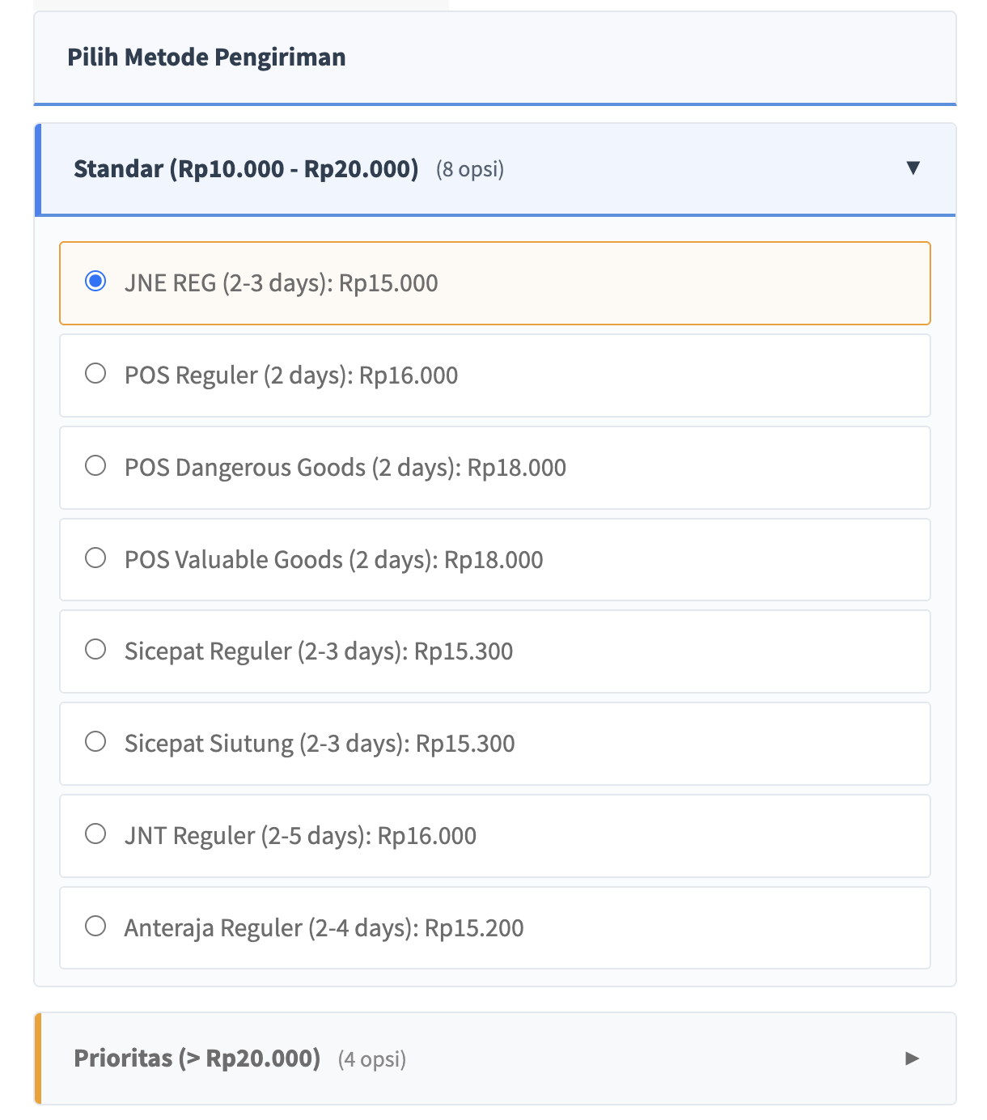Collapse Standar section using down arrow
This screenshot has height=1120, width=987.
913,168
